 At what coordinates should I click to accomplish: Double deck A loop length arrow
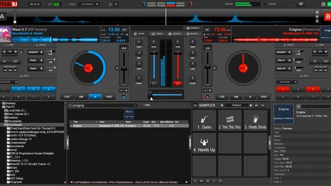tap(16, 52)
